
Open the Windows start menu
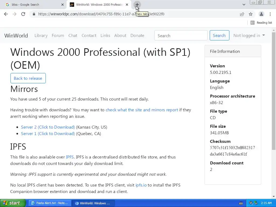(x=13, y=203)
